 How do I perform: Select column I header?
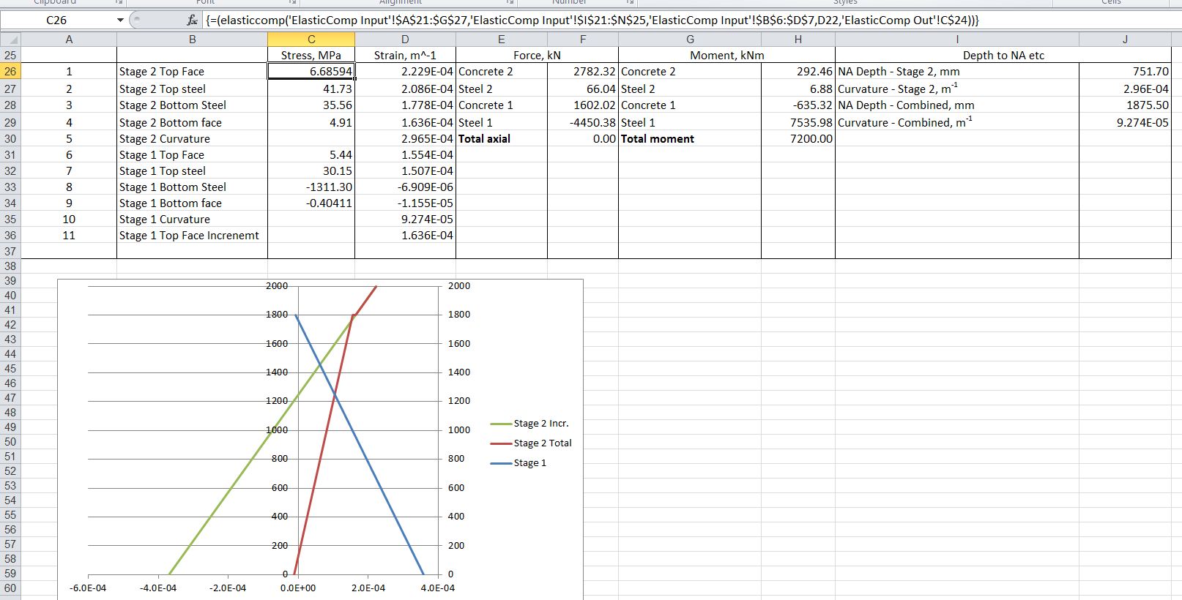(956, 40)
